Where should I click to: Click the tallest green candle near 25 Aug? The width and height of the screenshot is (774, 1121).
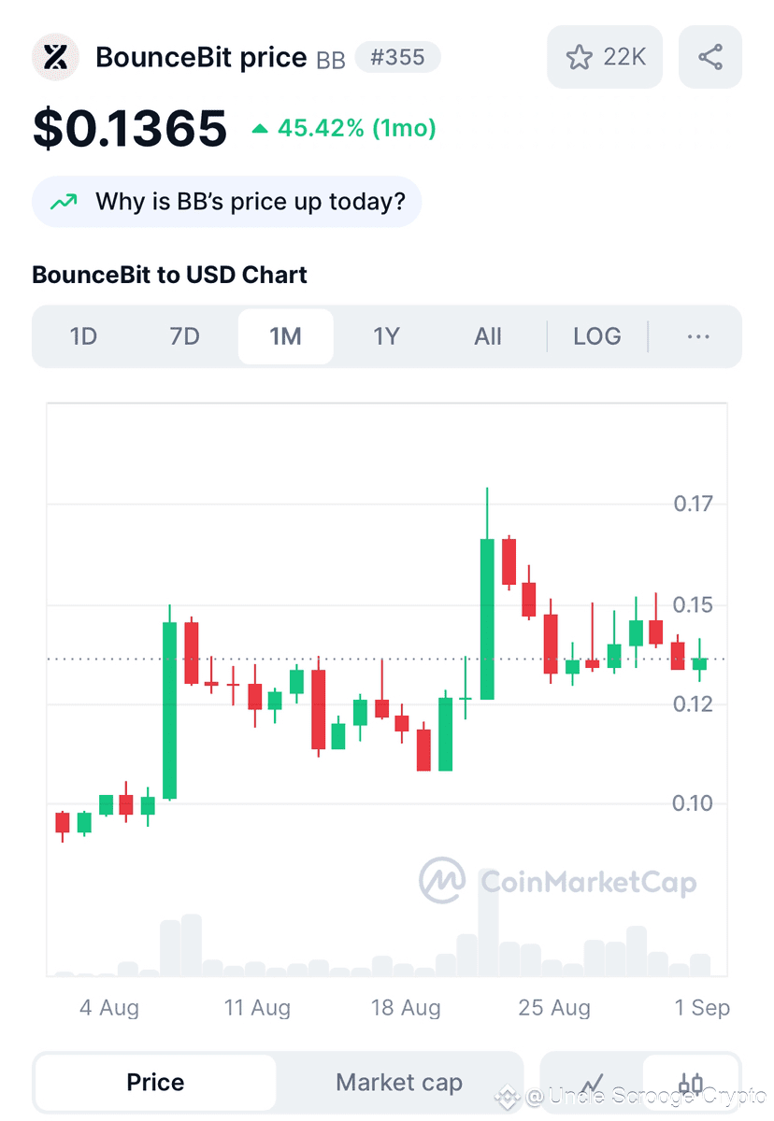click(487, 618)
